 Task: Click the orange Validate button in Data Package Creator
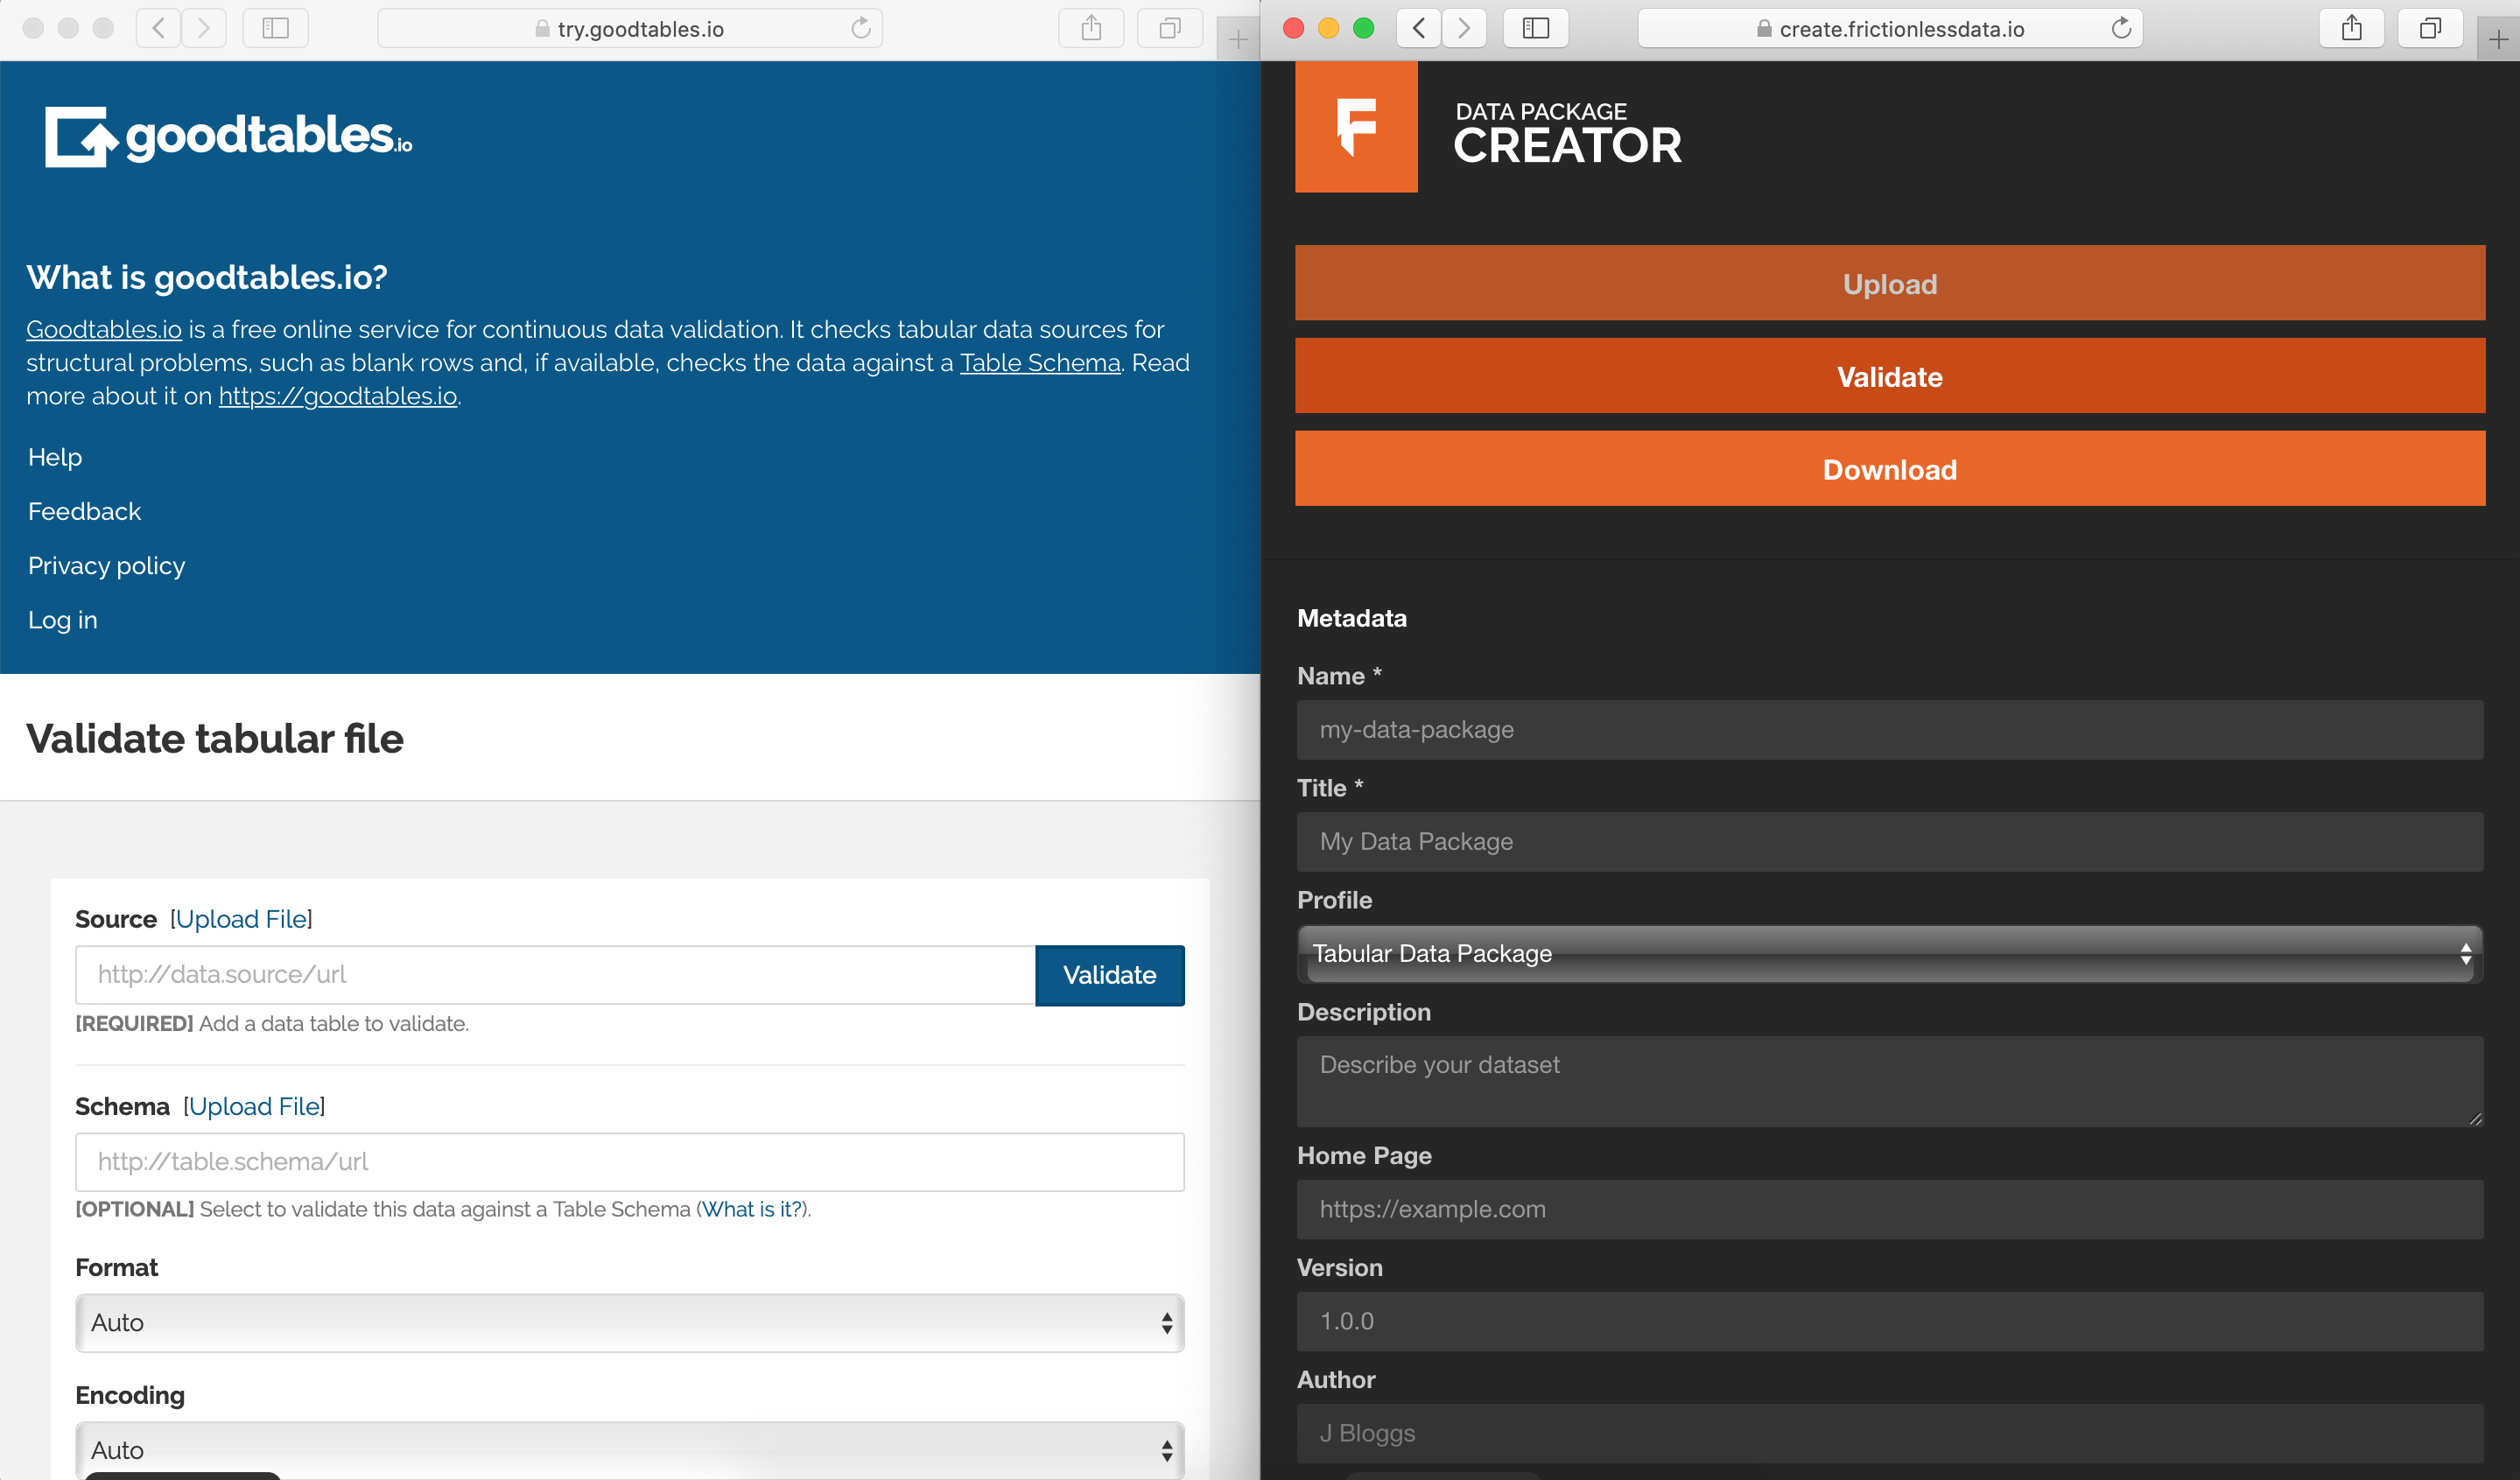(1890, 376)
